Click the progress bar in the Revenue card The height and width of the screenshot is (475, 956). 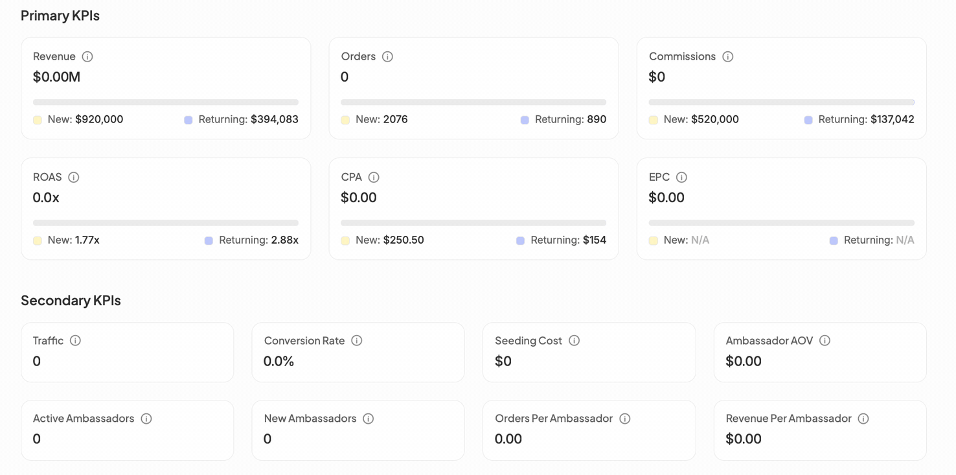click(166, 102)
